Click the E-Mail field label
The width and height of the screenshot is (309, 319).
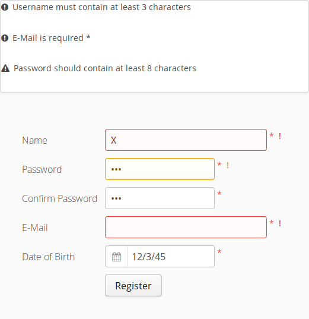pyautogui.click(x=35, y=228)
